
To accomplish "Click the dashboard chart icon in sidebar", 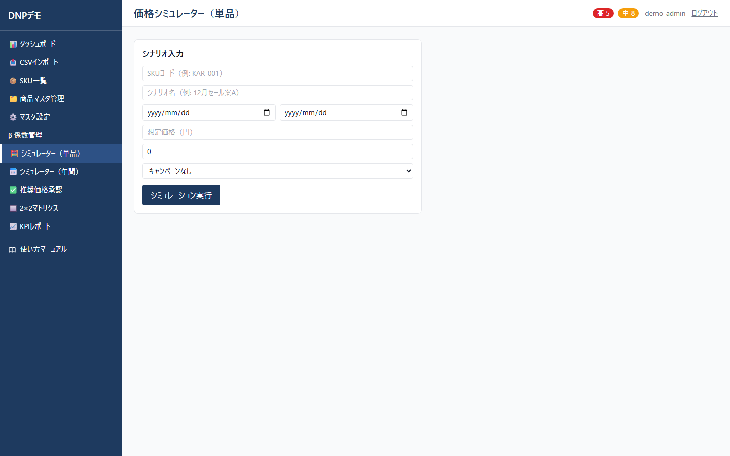I will pos(13,44).
